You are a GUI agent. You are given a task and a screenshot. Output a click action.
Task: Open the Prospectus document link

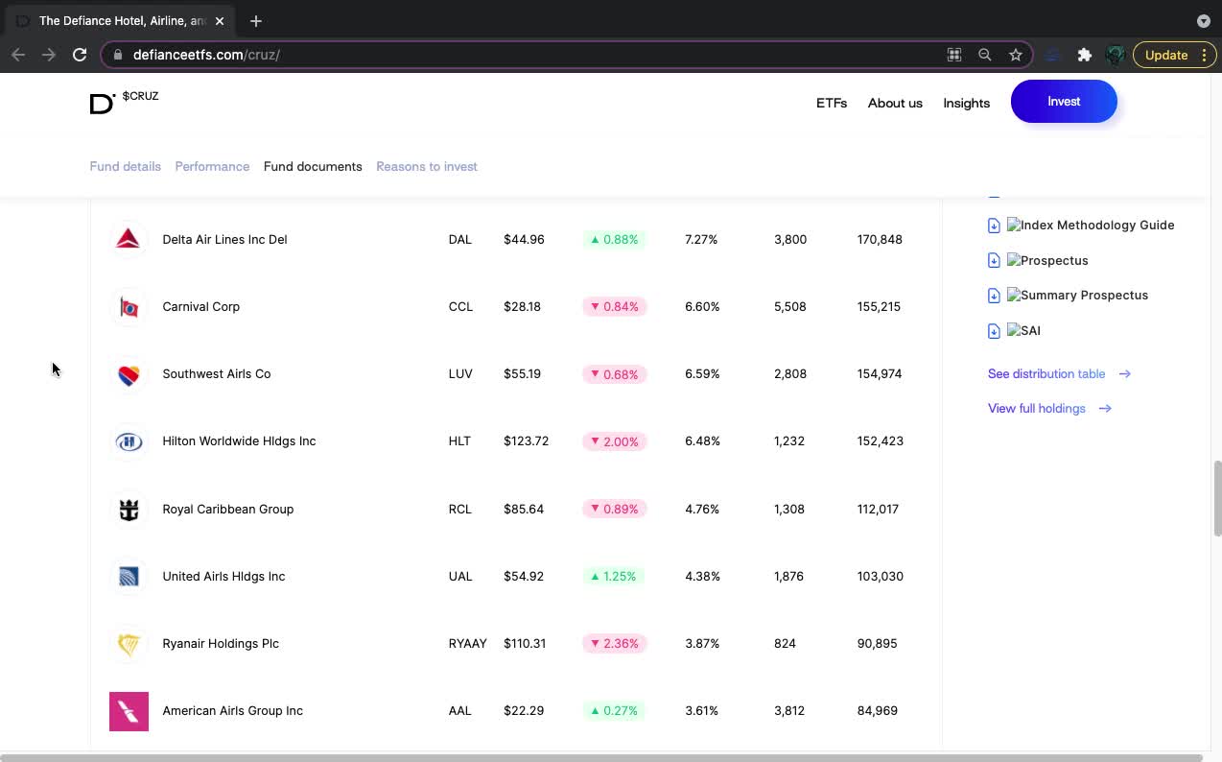(x=1047, y=260)
